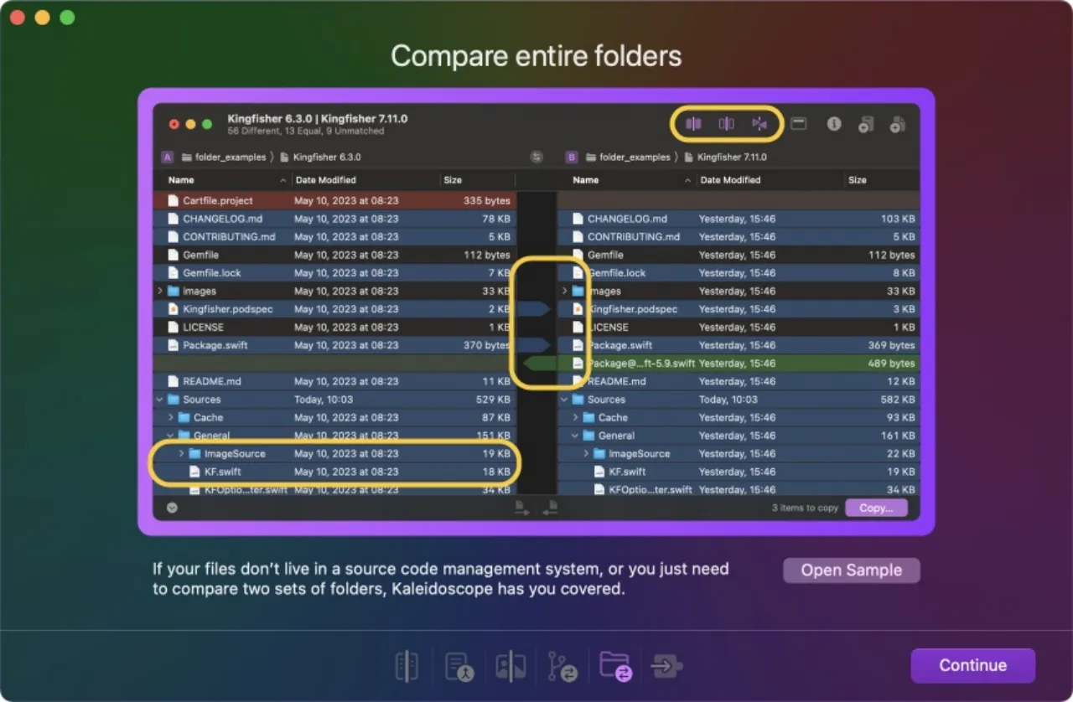Expand the Cache folder sized 93 KB
The height and width of the screenshot is (702, 1073).
(x=575, y=417)
